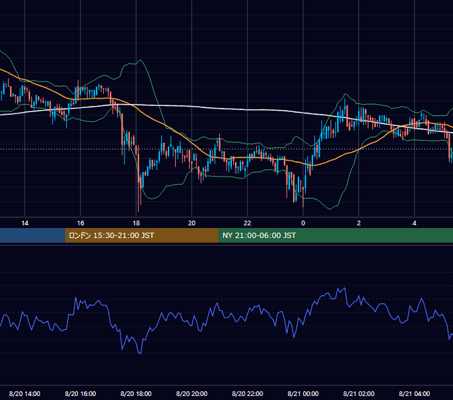Screen dimensions: 453x400
Task: Click the 8/20 16:00 label on indicator axis
Action: [x=81, y=393]
